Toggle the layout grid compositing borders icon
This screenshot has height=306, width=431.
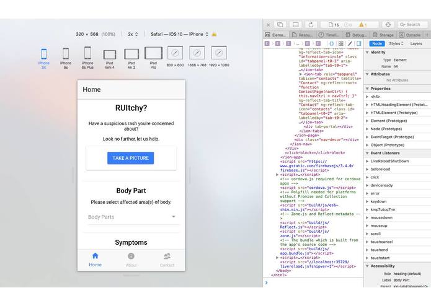point(341,43)
